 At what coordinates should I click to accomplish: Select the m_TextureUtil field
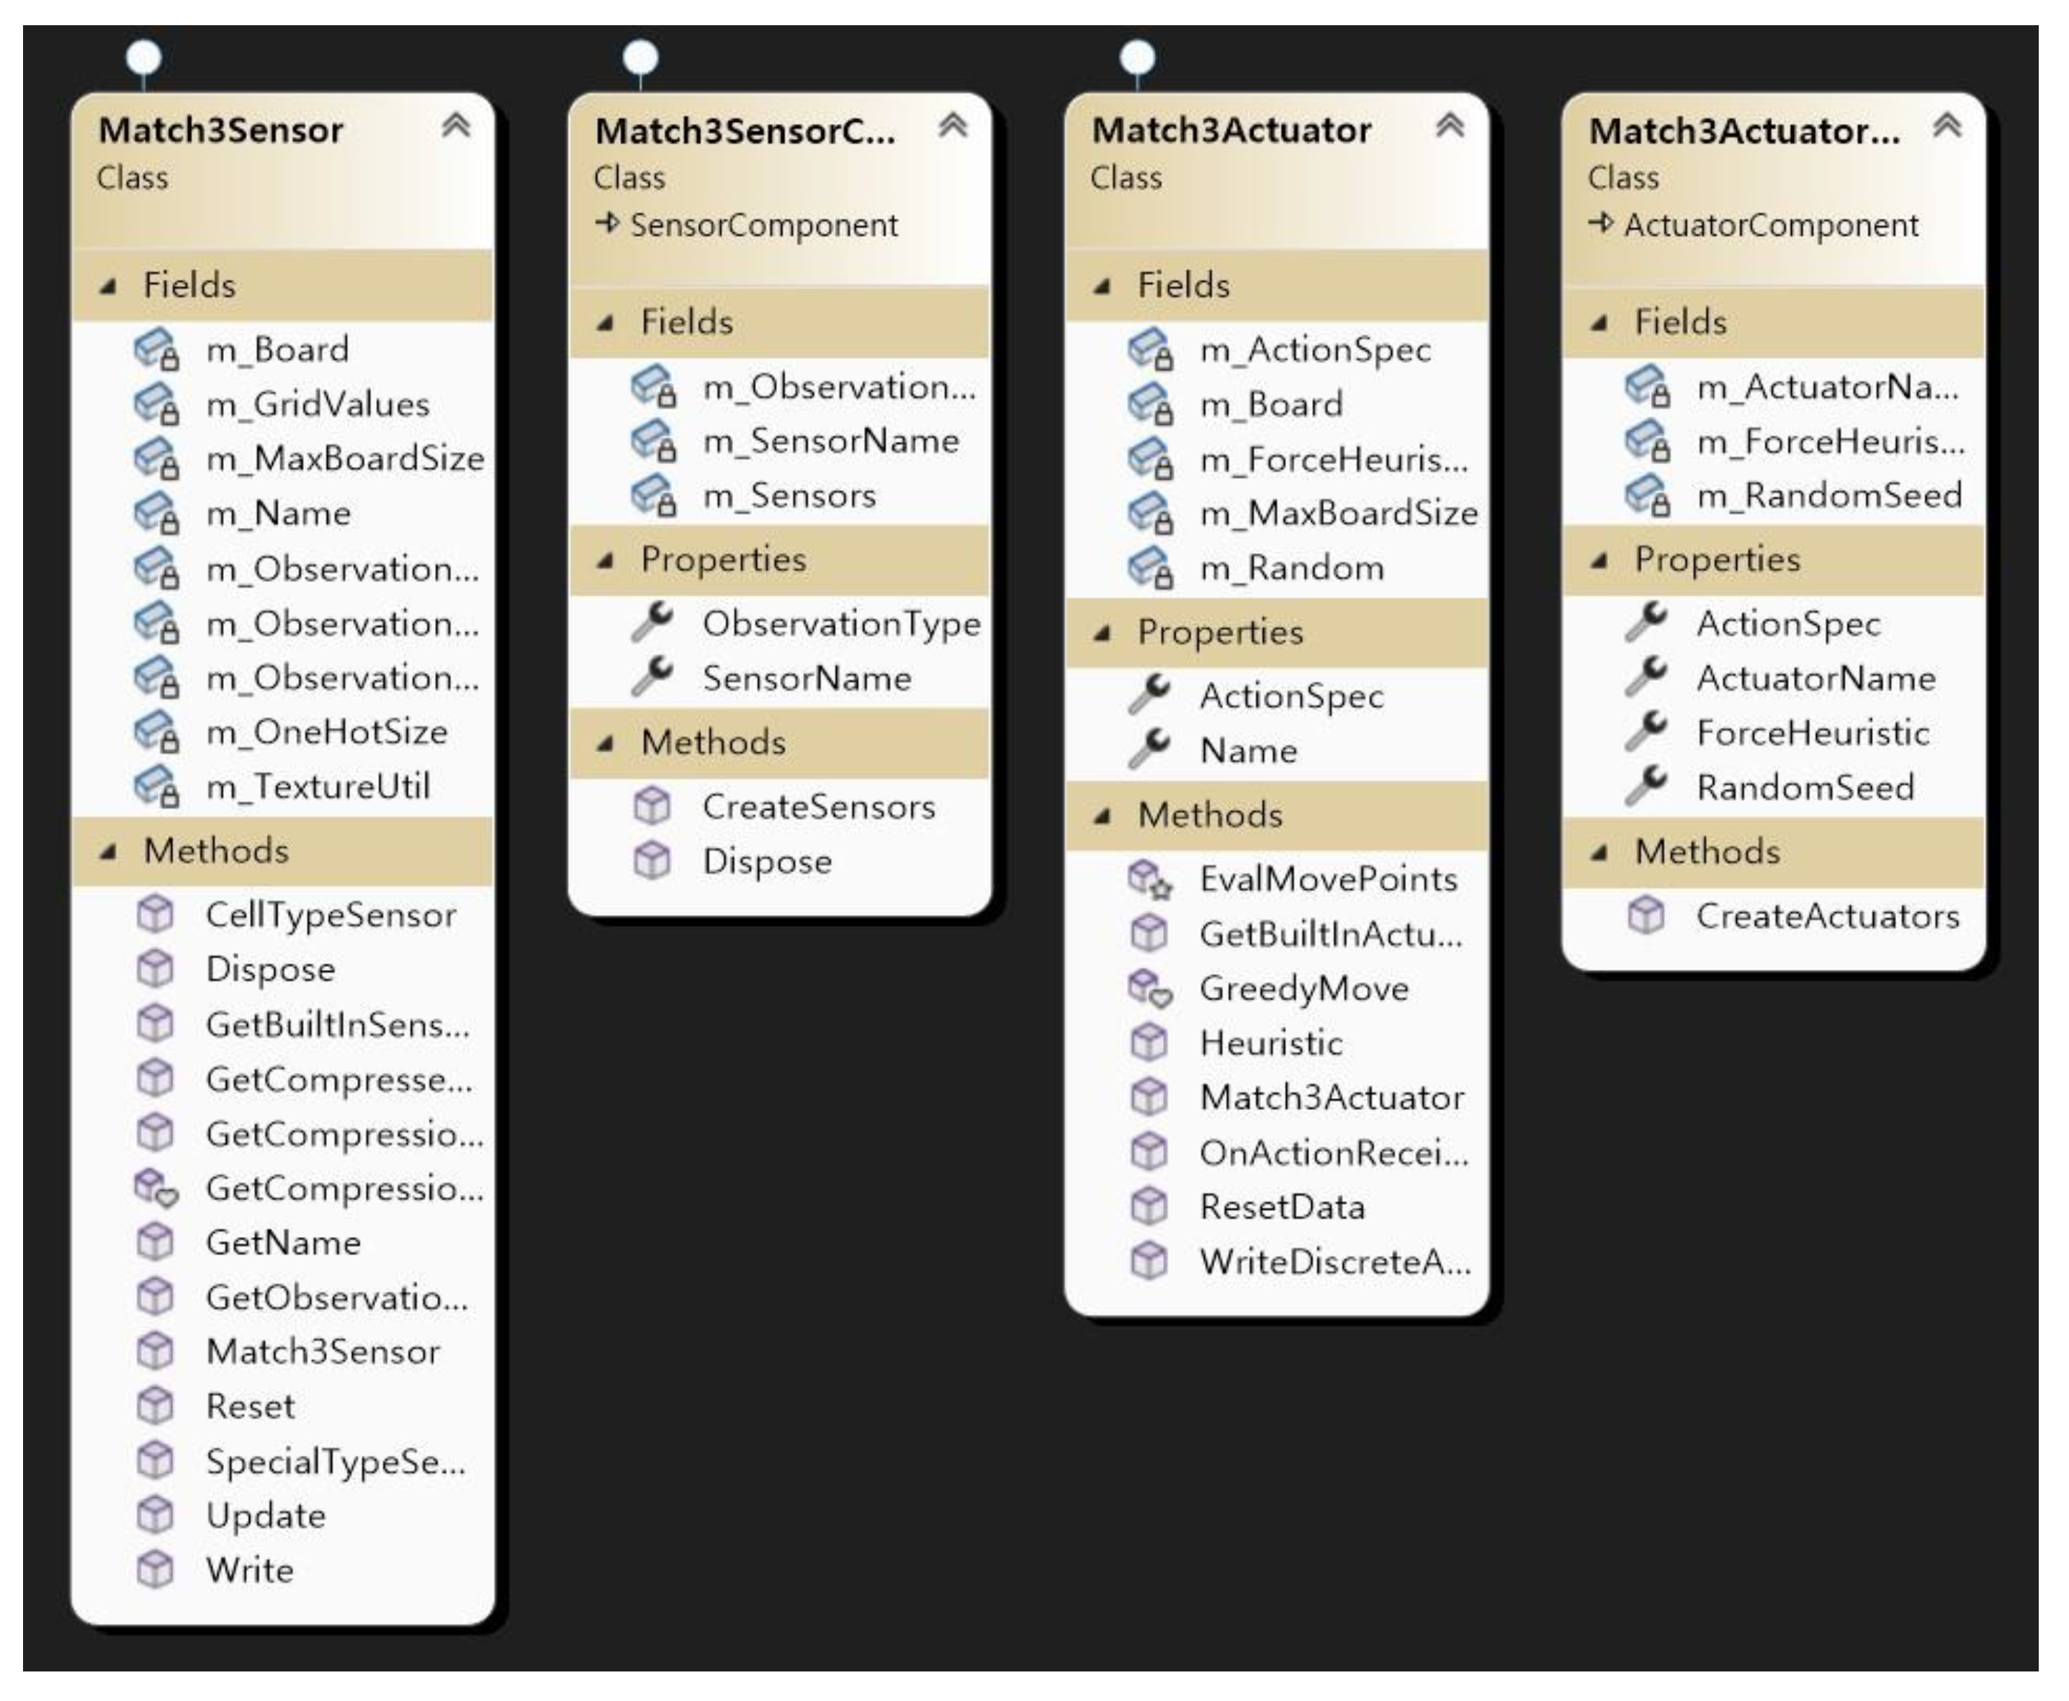tap(318, 787)
